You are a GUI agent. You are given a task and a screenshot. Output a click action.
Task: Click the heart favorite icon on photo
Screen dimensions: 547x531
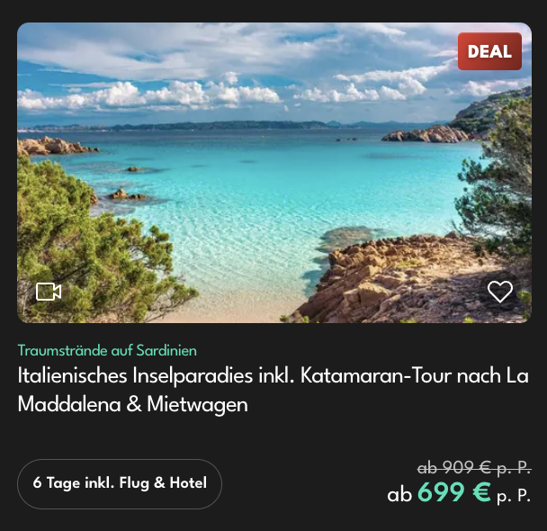point(500,292)
